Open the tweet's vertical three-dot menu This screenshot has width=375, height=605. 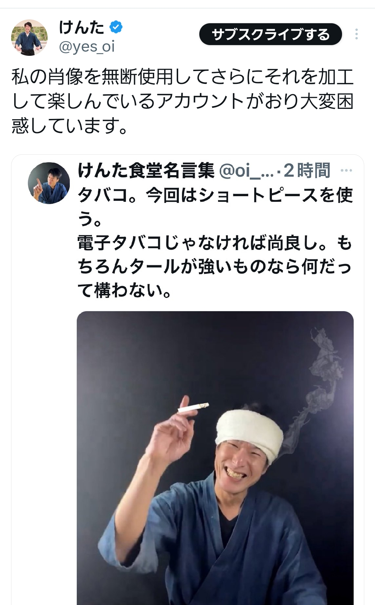coord(356,34)
